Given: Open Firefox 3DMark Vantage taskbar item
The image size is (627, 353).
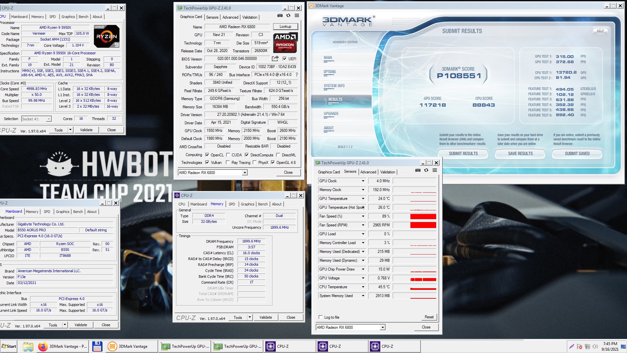Looking at the screenshot, I should tap(63, 346).
